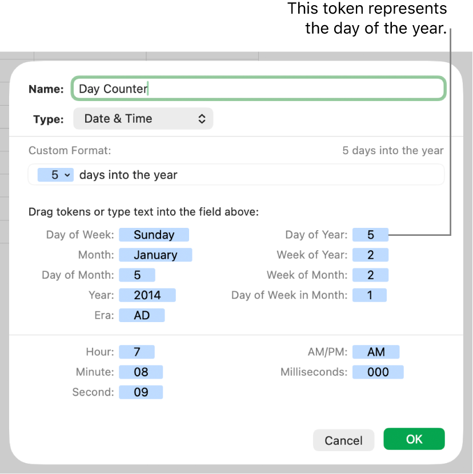The image size is (473, 474).
Task: Click the Day of Month token "5"
Action: point(137,275)
